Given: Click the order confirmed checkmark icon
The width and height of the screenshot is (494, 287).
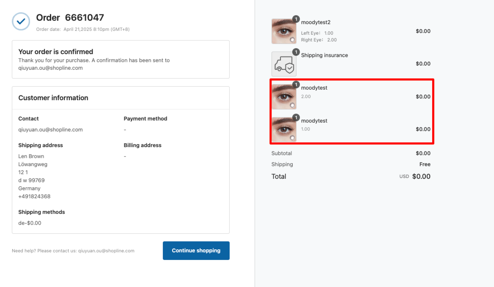Looking at the screenshot, I should click(x=21, y=21).
